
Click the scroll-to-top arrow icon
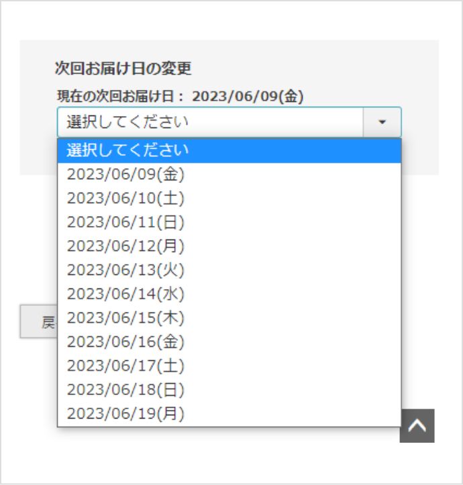(x=417, y=425)
